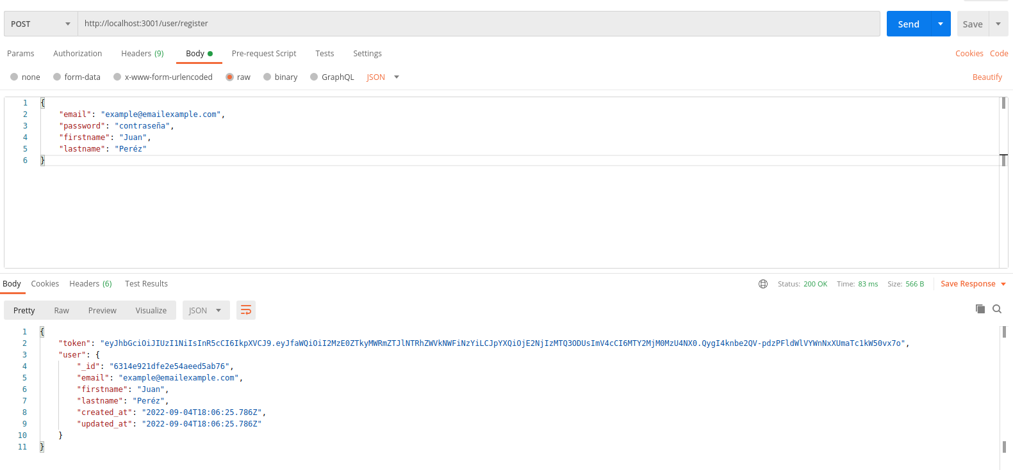Image resolution: width=1013 pixels, height=470 pixels.
Task: Click the globe network information icon
Action: (x=763, y=284)
